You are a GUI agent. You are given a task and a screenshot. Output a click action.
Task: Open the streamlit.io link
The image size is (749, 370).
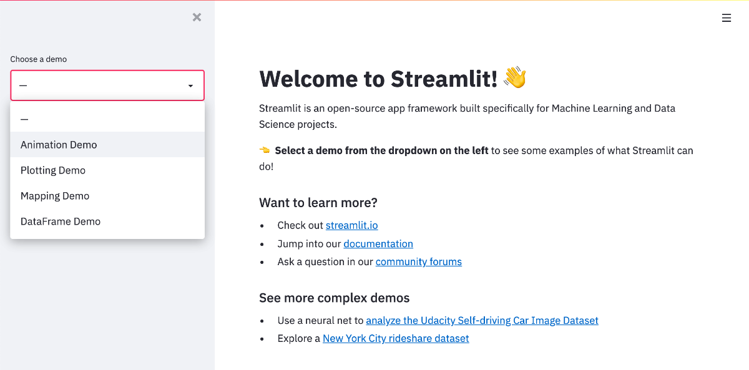[x=351, y=225]
